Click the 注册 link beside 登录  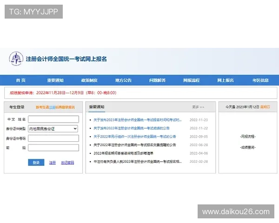[52, 163]
